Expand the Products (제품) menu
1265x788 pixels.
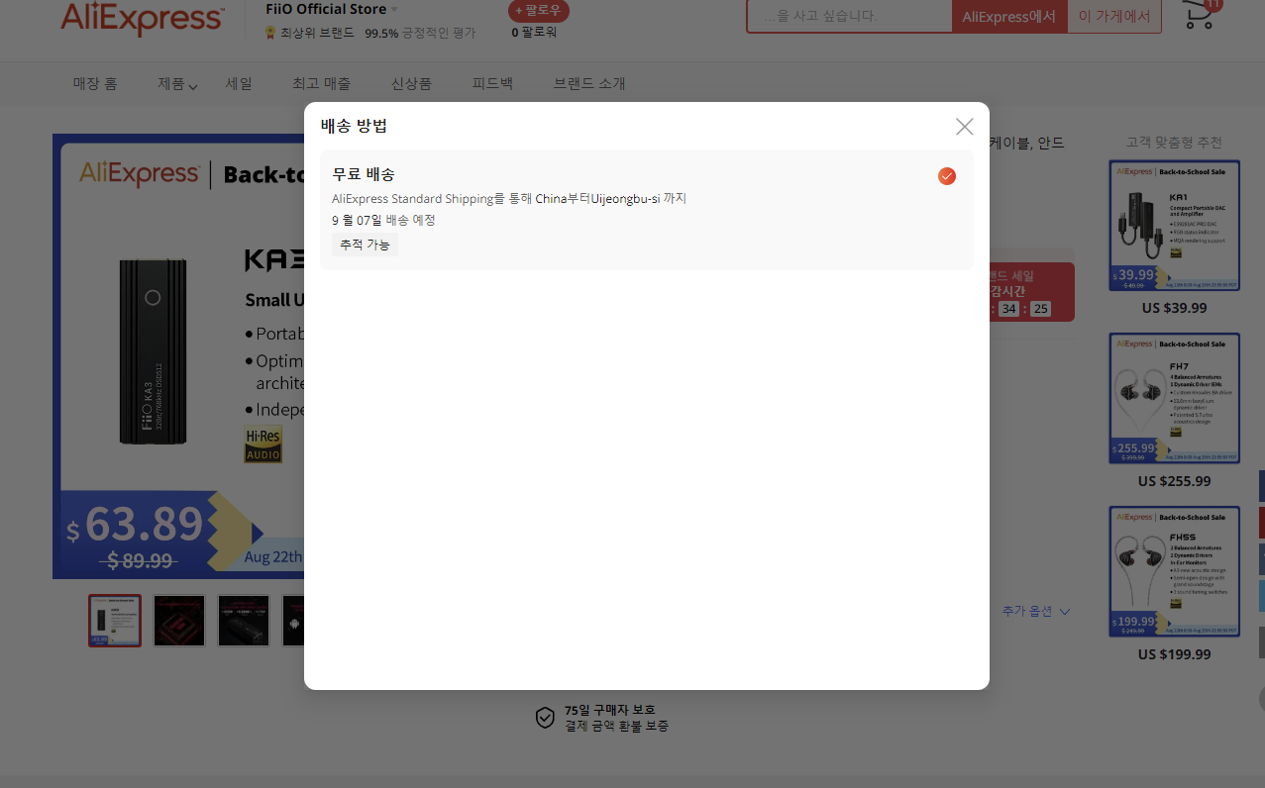pyautogui.click(x=177, y=84)
